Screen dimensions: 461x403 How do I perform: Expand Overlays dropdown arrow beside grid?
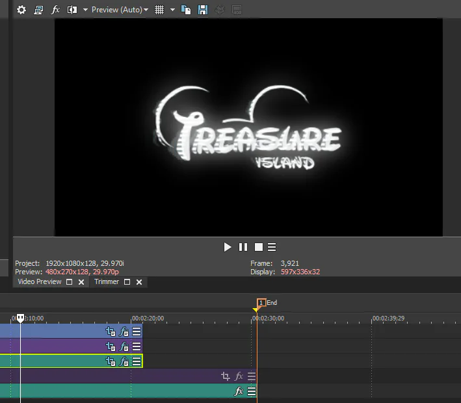point(172,10)
